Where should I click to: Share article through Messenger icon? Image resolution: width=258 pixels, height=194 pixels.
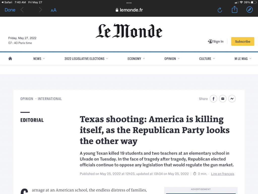(x=232, y=99)
